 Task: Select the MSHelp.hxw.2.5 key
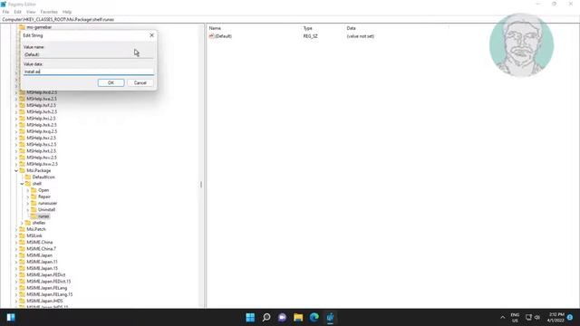coord(43,164)
